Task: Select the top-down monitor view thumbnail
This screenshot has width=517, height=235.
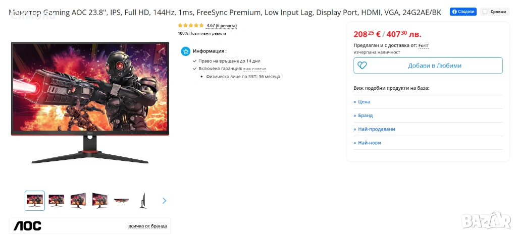Action: point(121,200)
